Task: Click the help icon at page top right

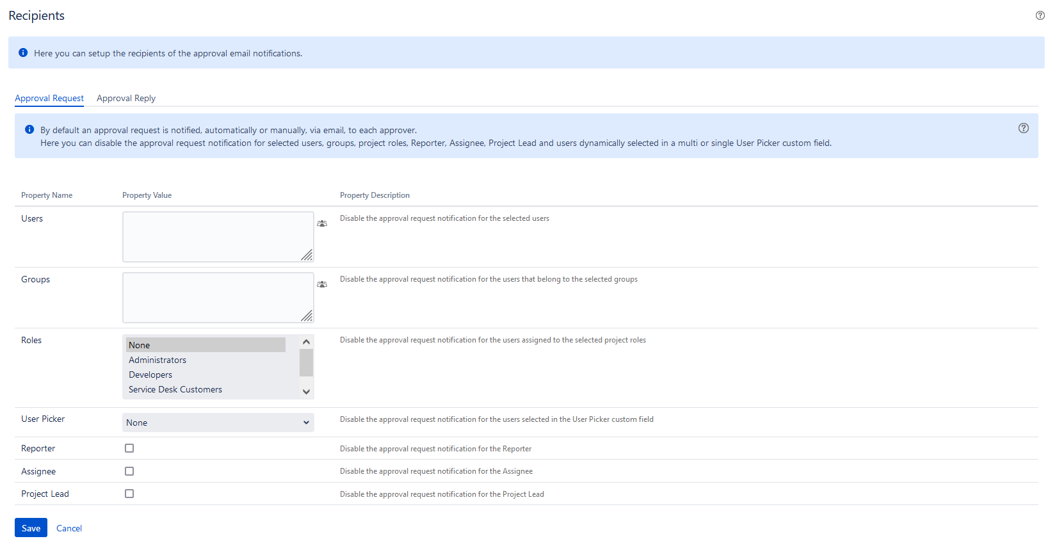Action: point(1040,15)
